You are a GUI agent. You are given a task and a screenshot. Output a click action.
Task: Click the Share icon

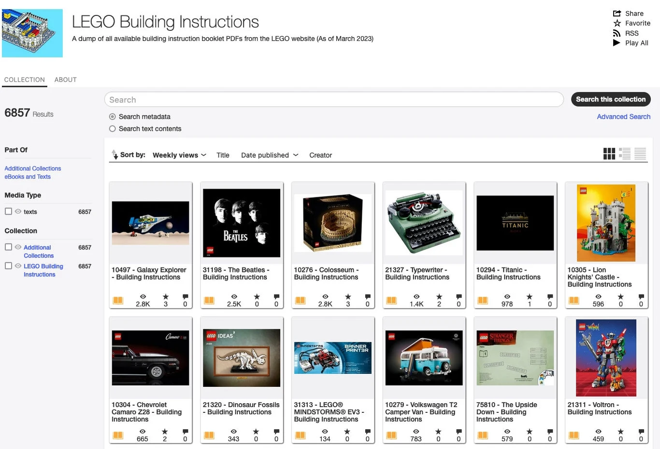[617, 14]
